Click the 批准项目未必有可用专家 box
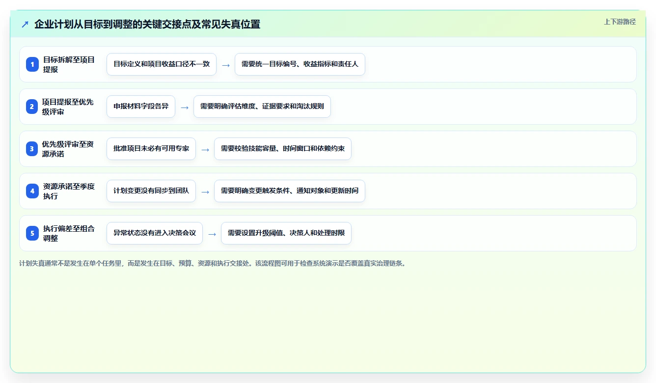 (x=151, y=149)
